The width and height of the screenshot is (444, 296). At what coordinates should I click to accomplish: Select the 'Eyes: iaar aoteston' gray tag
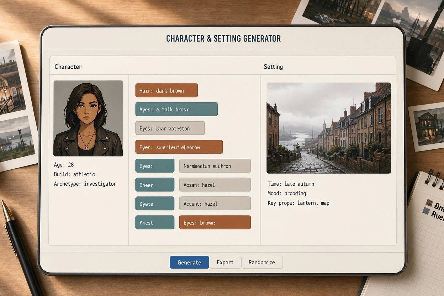pyautogui.click(x=170, y=128)
